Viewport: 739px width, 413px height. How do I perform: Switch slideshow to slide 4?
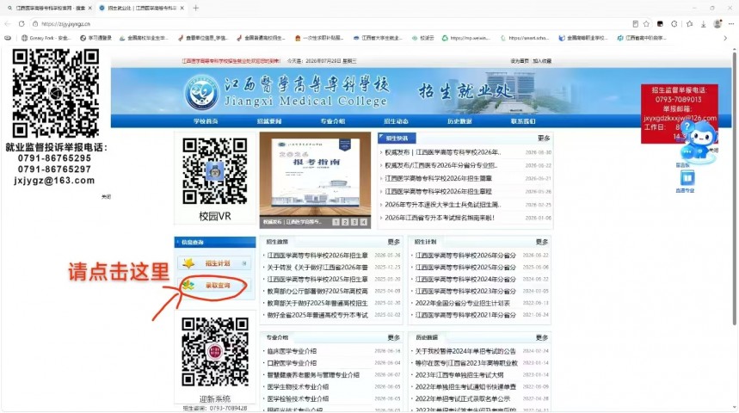coord(363,222)
